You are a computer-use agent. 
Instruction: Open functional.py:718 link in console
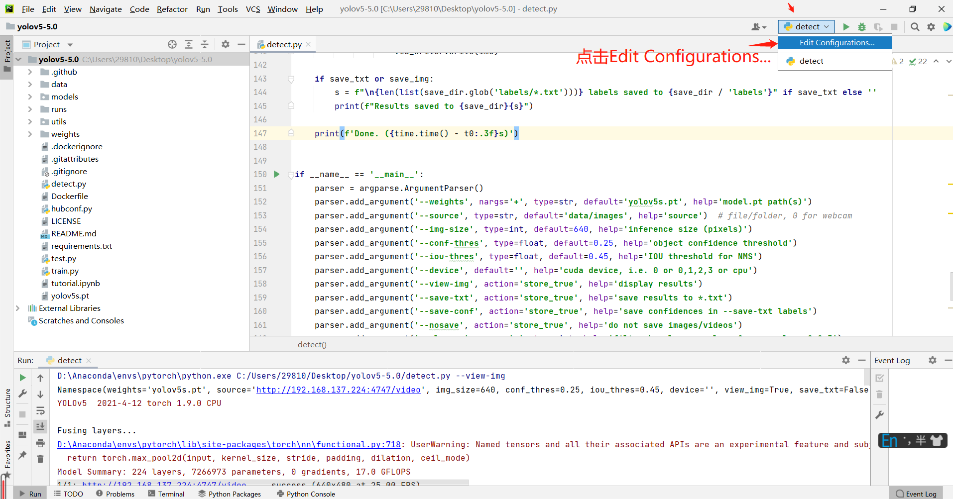point(229,445)
